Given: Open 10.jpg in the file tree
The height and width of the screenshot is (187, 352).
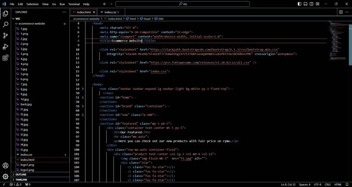Looking at the screenshot, I should point(24,99).
